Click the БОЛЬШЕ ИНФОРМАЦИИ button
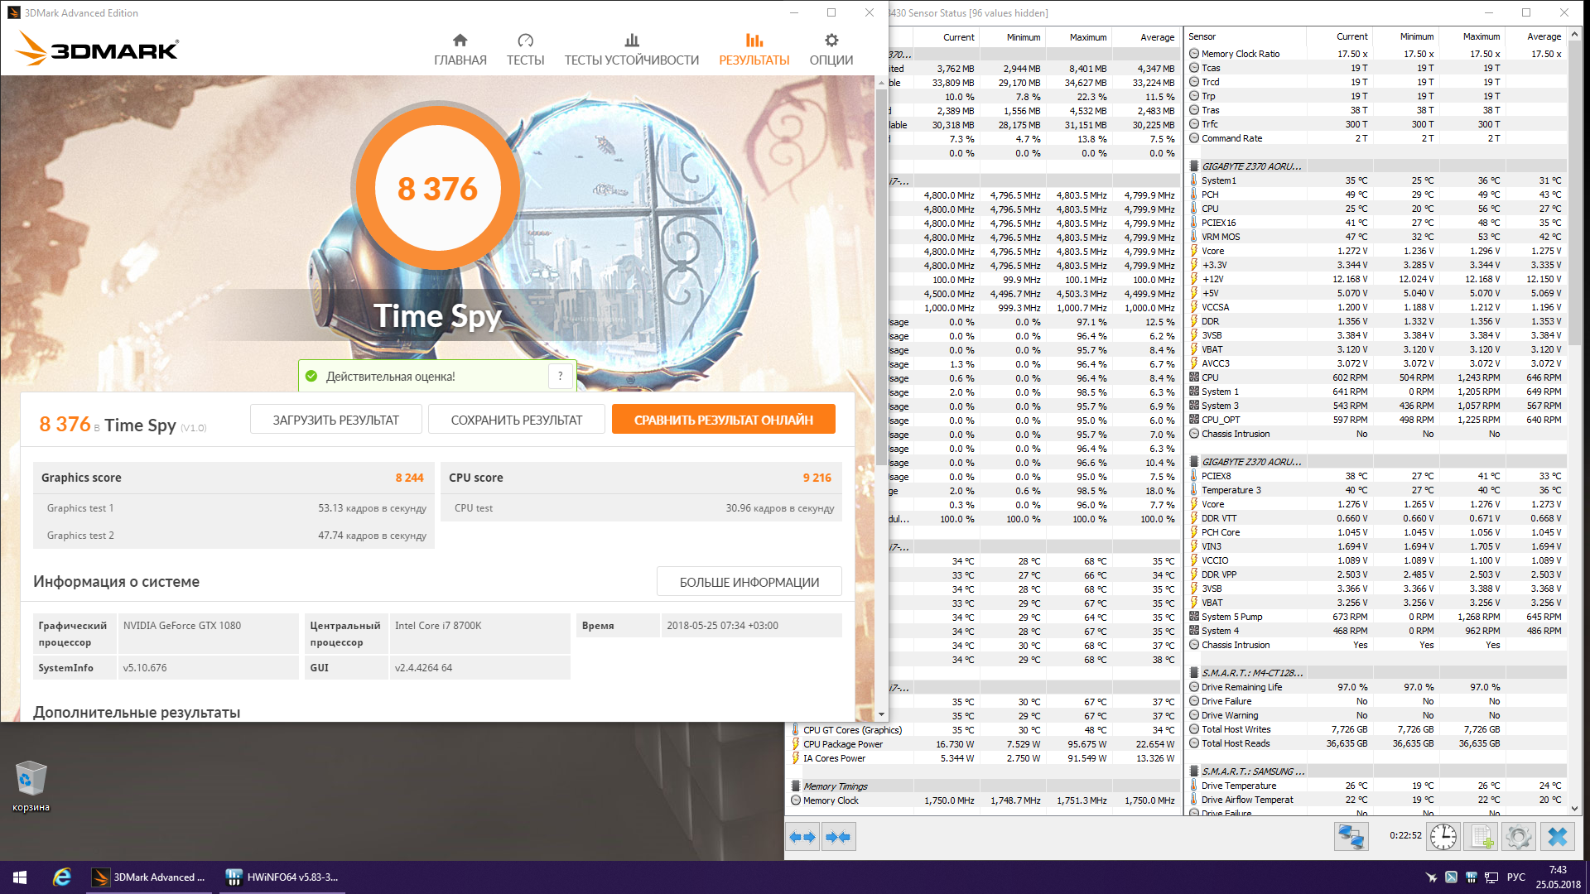 pyautogui.click(x=749, y=582)
